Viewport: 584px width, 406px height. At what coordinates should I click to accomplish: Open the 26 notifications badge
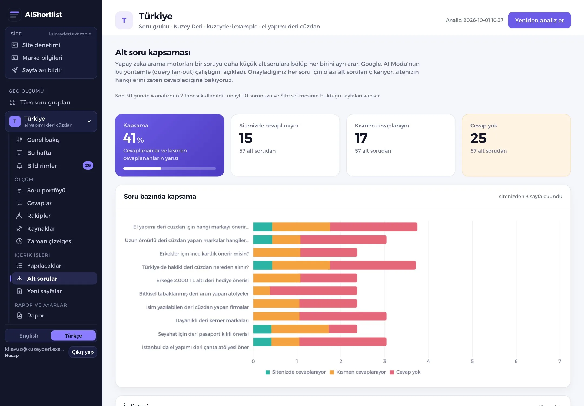coord(88,165)
